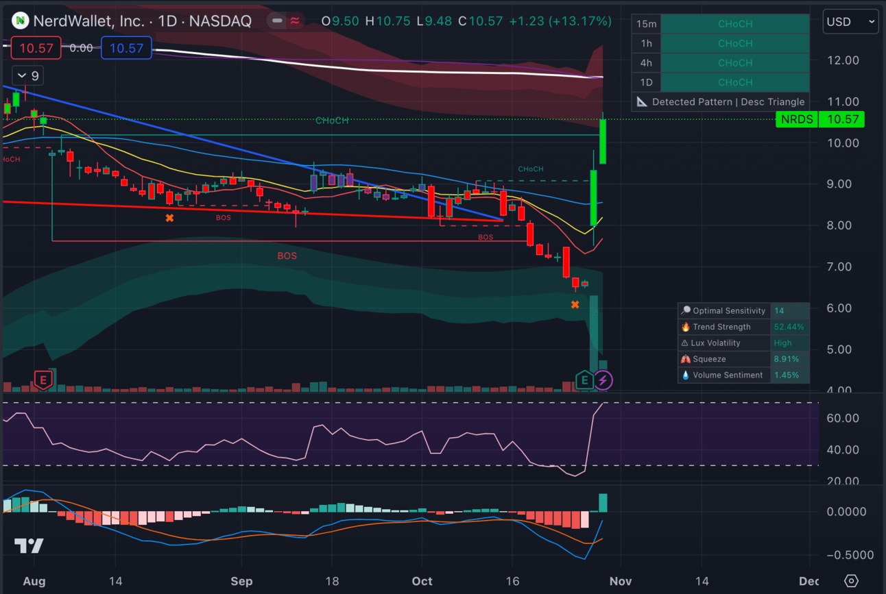Click the +1.23 (+13.17%) change value
Screen dimensions: 886x594
tap(560, 21)
